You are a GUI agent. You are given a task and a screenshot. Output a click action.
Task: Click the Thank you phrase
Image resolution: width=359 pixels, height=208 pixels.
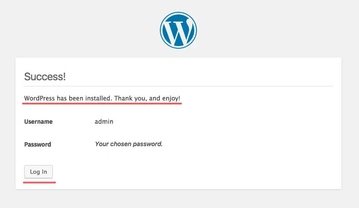coord(130,98)
